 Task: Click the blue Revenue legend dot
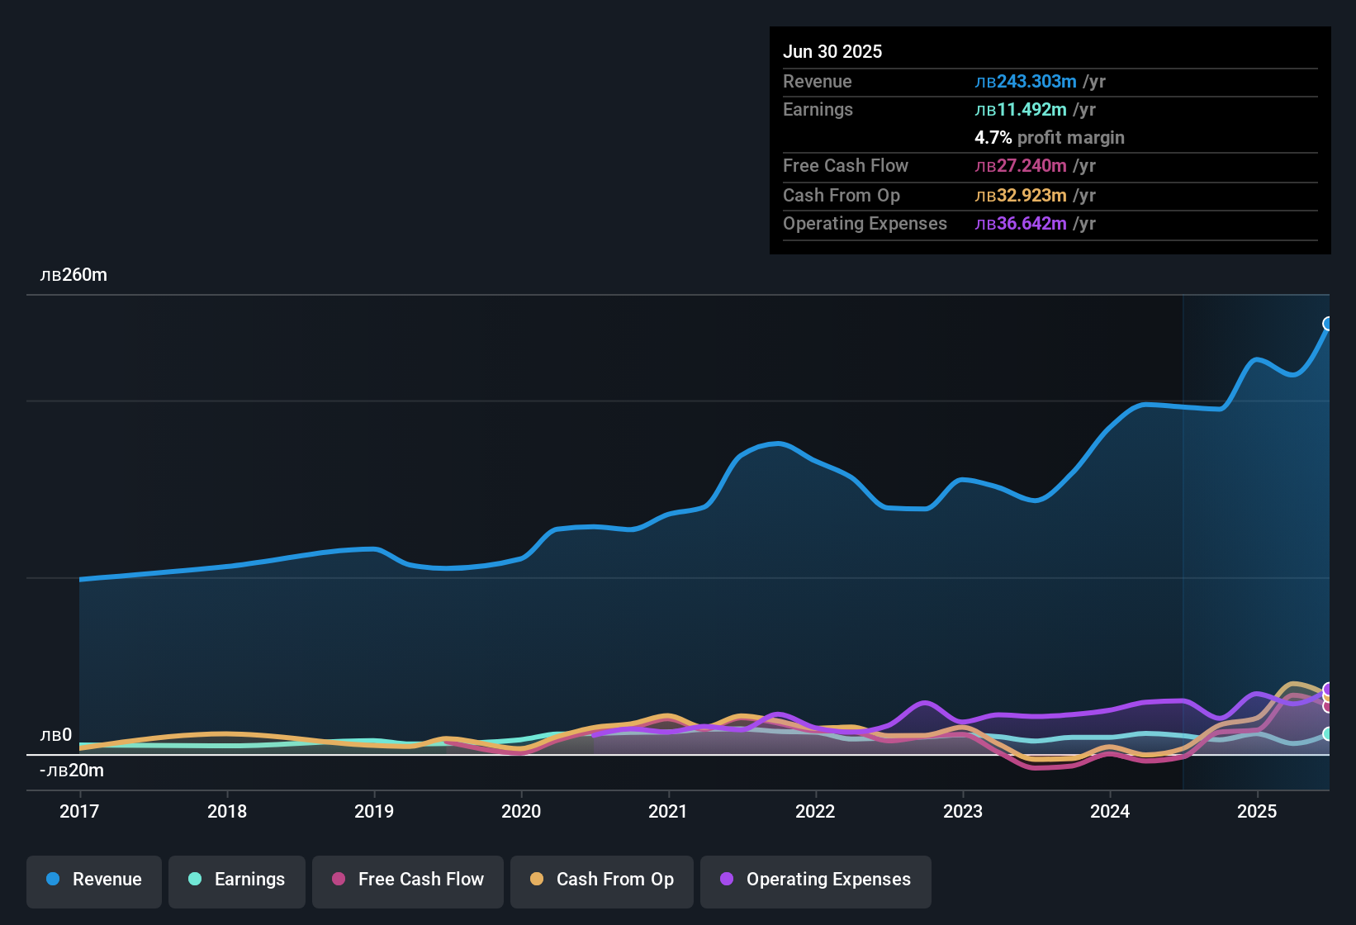pyautogui.click(x=53, y=880)
